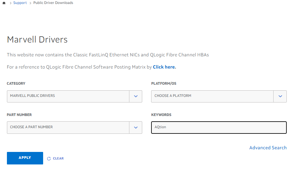Click the KEYWORDS field label

pos(161,115)
